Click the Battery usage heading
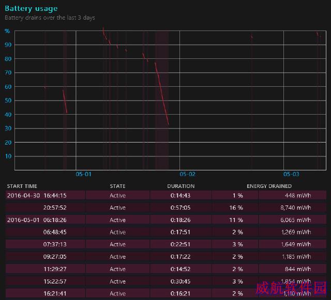Screen dimensions: 331x300 (31, 8)
